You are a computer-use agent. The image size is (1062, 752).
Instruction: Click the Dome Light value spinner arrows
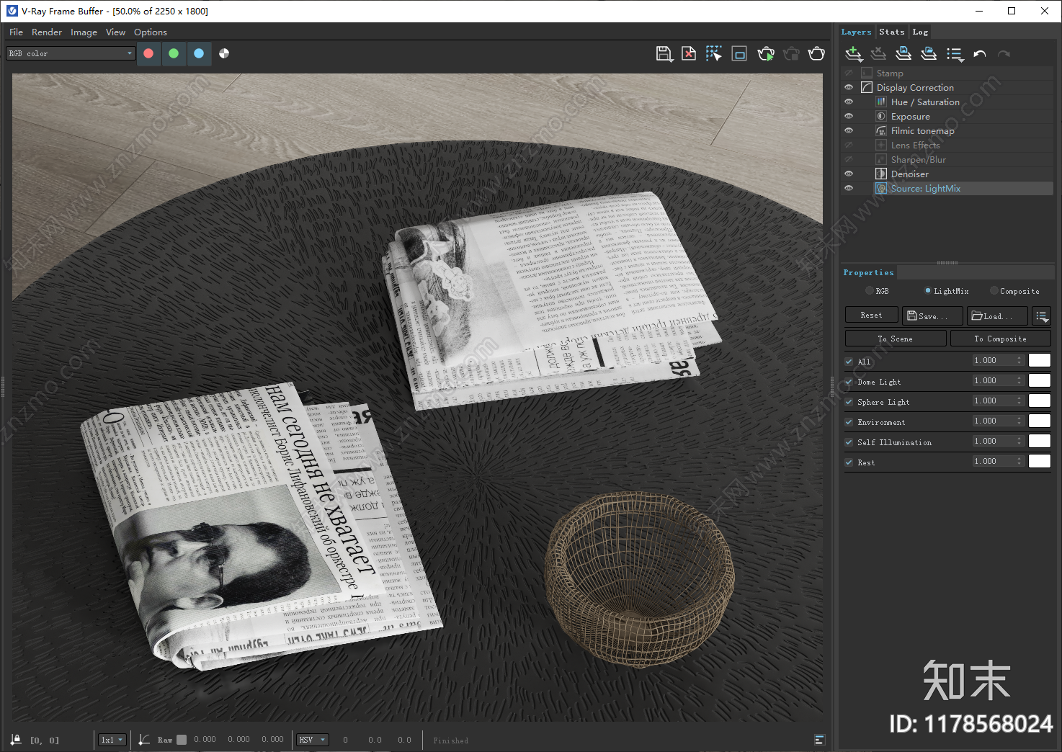point(1019,380)
